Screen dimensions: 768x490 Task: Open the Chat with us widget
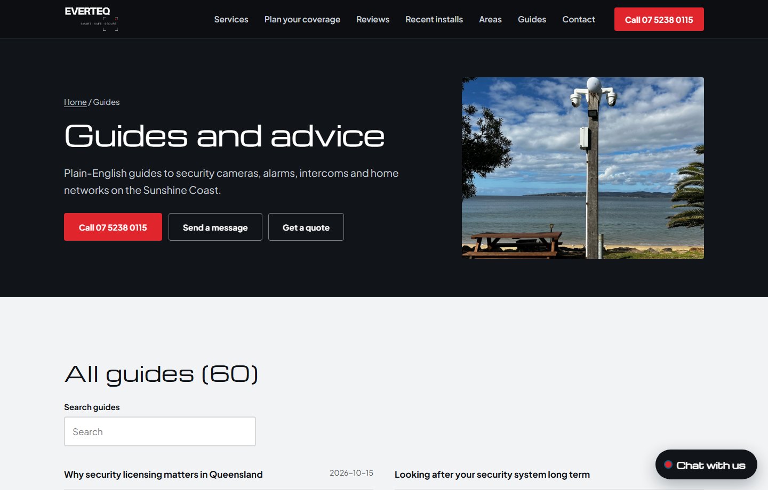pyautogui.click(x=706, y=464)
